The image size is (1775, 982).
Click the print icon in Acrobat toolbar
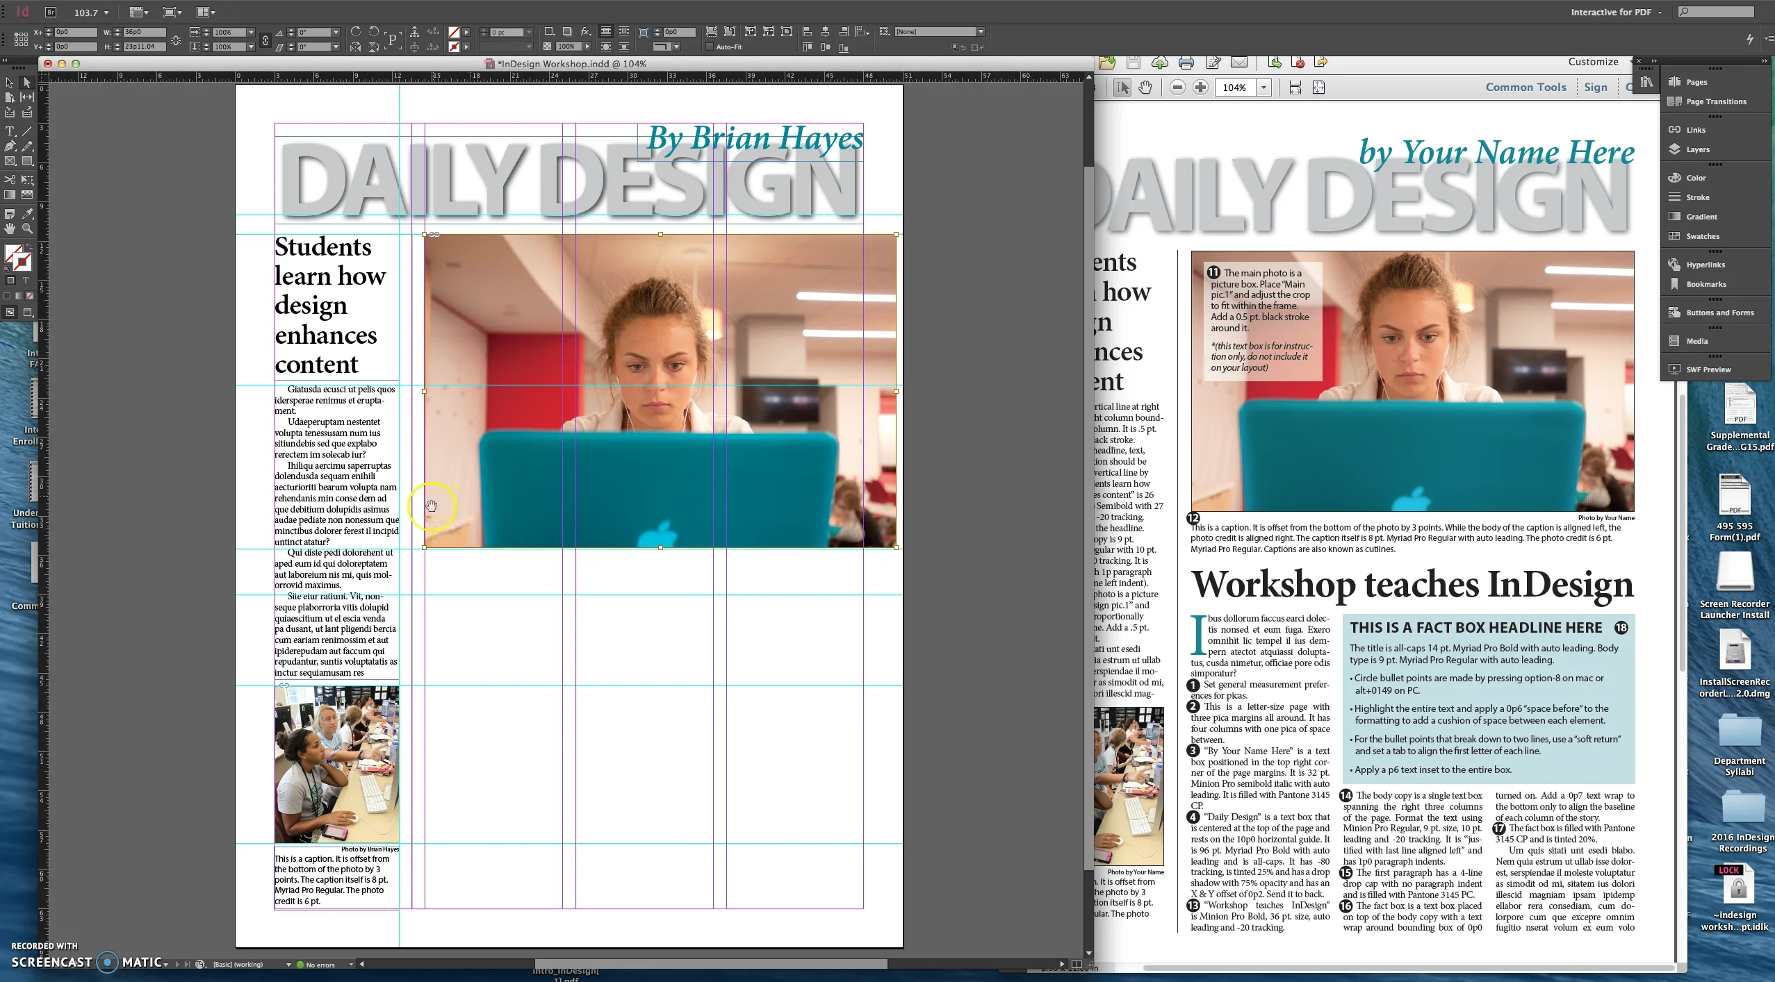pyautogui.click(x=1186, y=63)
